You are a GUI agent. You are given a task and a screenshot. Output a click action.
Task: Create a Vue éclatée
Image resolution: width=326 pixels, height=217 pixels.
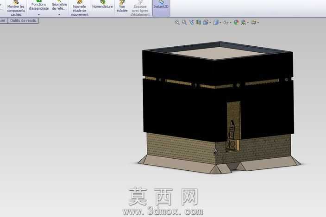click(x=122, y=6)
